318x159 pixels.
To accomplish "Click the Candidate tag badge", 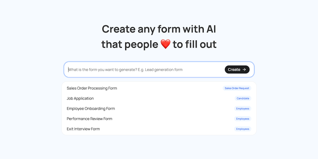I will click(x=243, y=98).
